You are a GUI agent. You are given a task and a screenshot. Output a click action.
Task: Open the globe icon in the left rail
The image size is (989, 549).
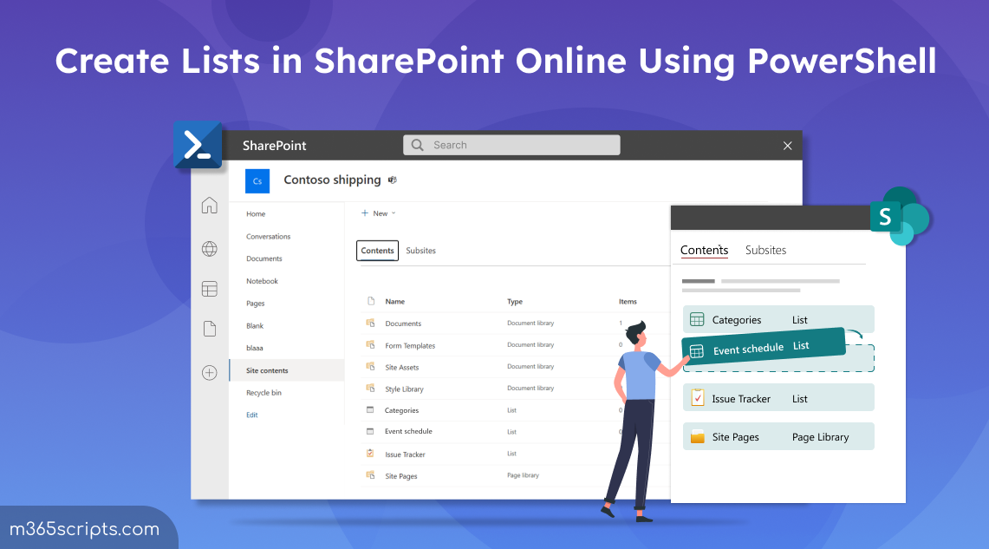click(210, 249)
